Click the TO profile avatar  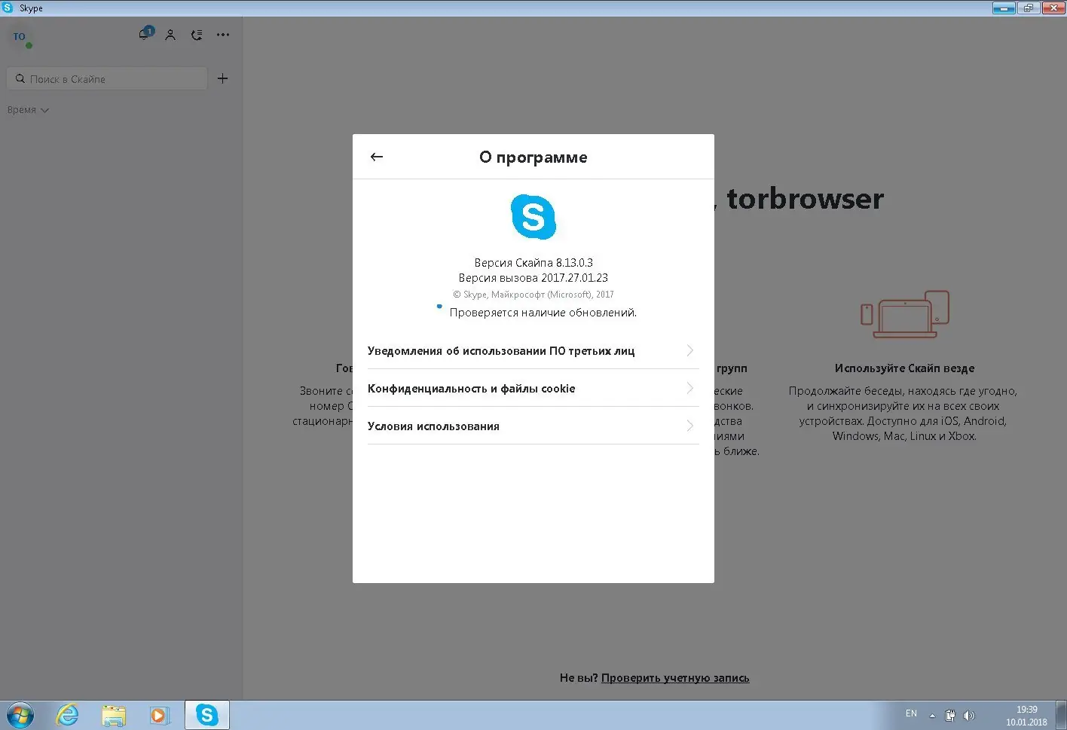(x=19, y=36)
